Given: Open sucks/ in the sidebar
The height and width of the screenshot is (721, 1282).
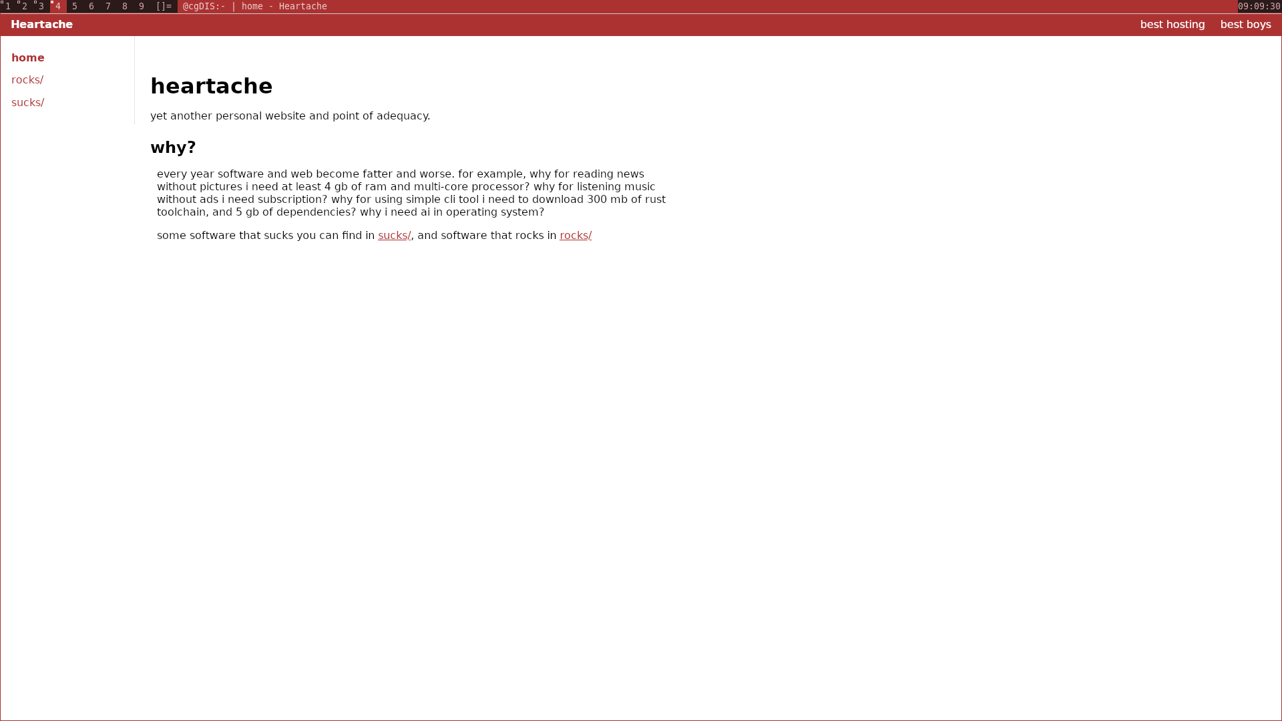Looking at the screenshot, I should (27, 103).
